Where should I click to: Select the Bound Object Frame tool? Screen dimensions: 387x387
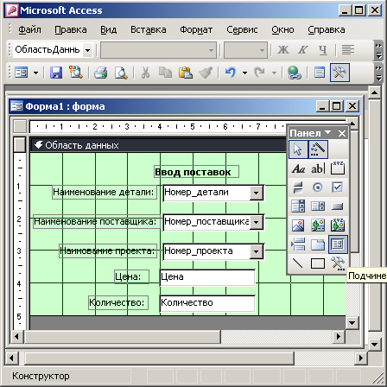(x=338, y=225)
